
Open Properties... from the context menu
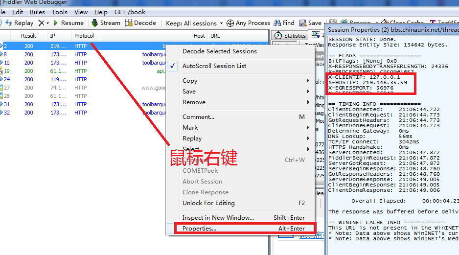click(x=240, y=229)
